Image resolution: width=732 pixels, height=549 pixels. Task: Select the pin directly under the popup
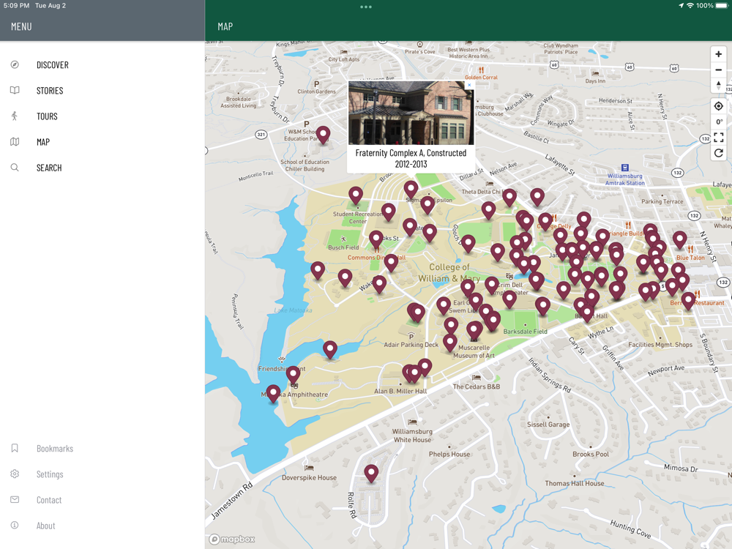point(411,190)
